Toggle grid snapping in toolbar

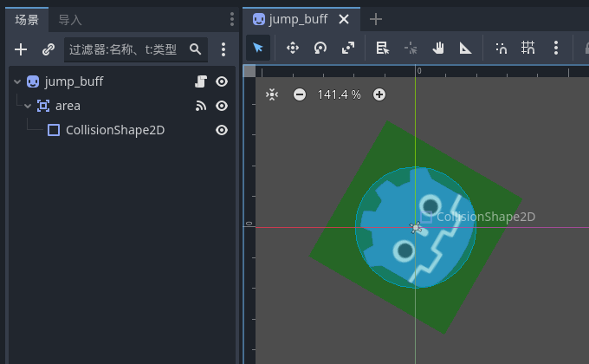click(528, 49)
